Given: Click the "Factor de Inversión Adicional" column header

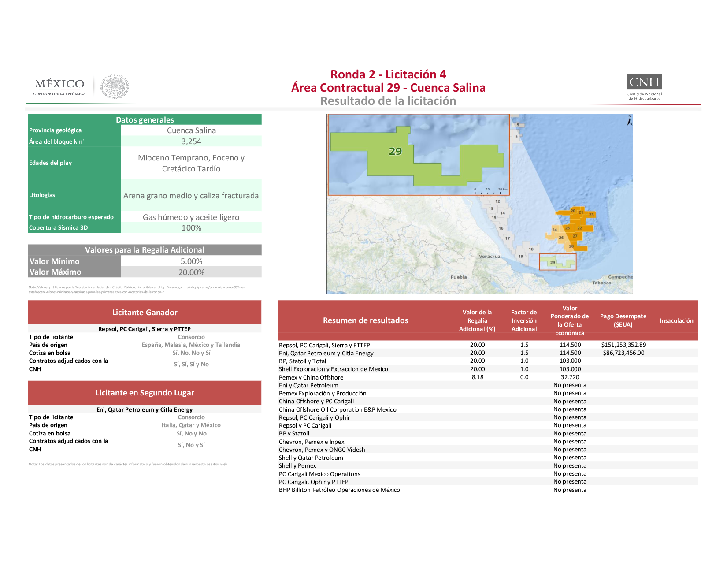Looking at the screenshot, I should [x=524, y=320].
